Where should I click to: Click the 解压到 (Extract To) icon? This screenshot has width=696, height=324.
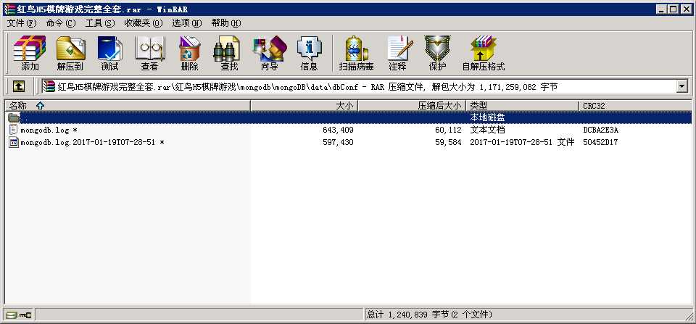(70, 53)
